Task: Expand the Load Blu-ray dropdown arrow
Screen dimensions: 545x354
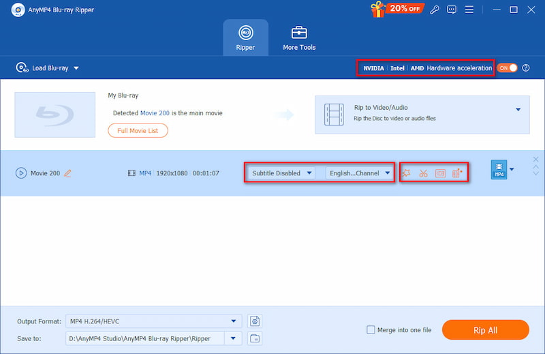Action: (76, 68)
